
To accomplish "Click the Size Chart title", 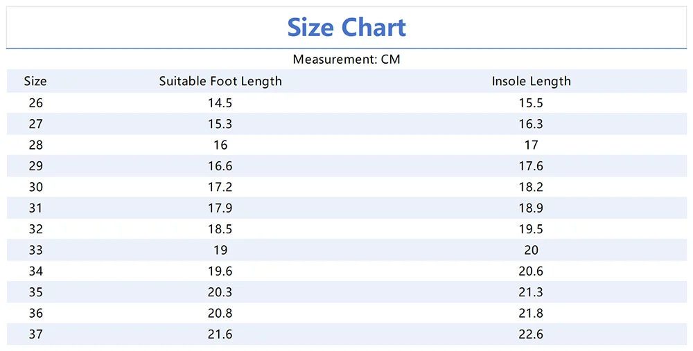I will 346,28.
